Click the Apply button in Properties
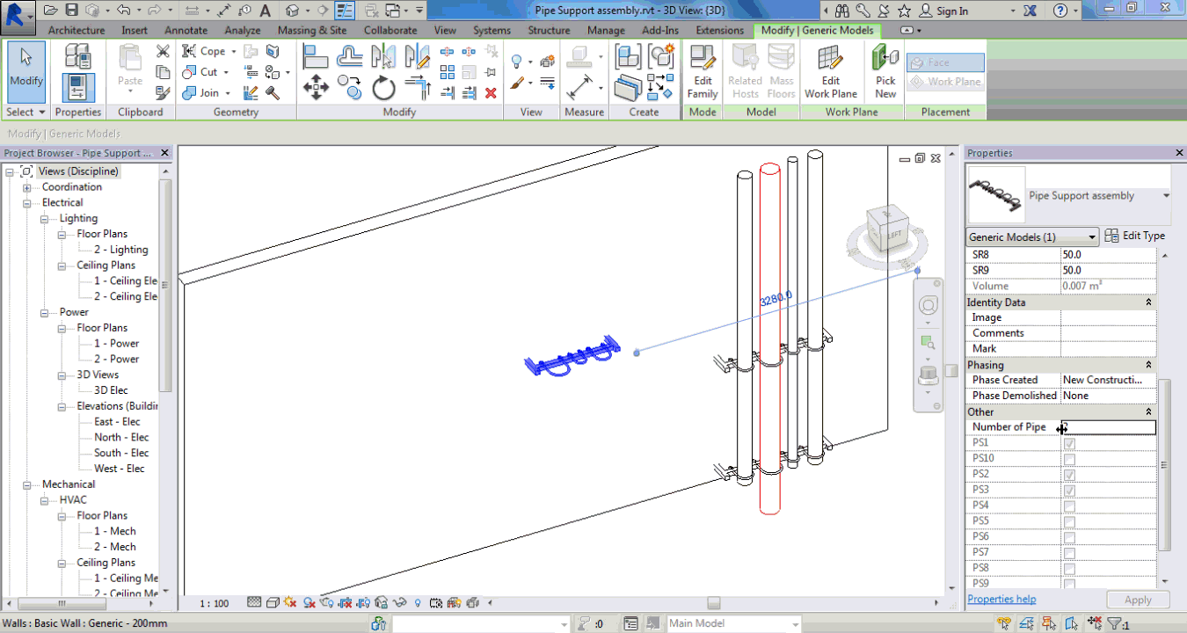 click(1138, 599)
